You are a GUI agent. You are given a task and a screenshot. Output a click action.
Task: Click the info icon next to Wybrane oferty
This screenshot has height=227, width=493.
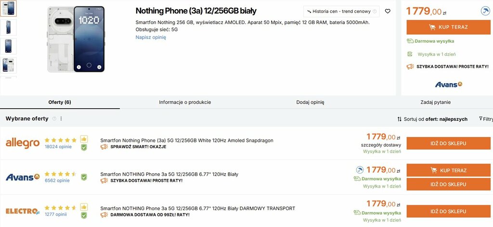click(x=54, y=119)
